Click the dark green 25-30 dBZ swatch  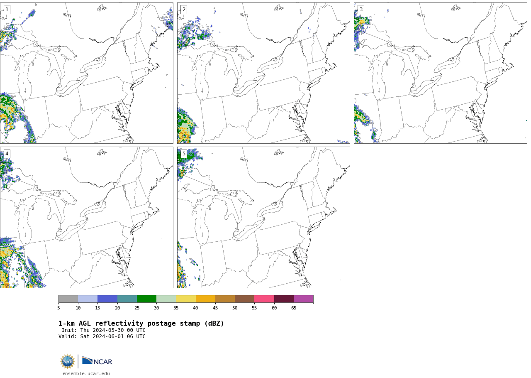point(146,299)
